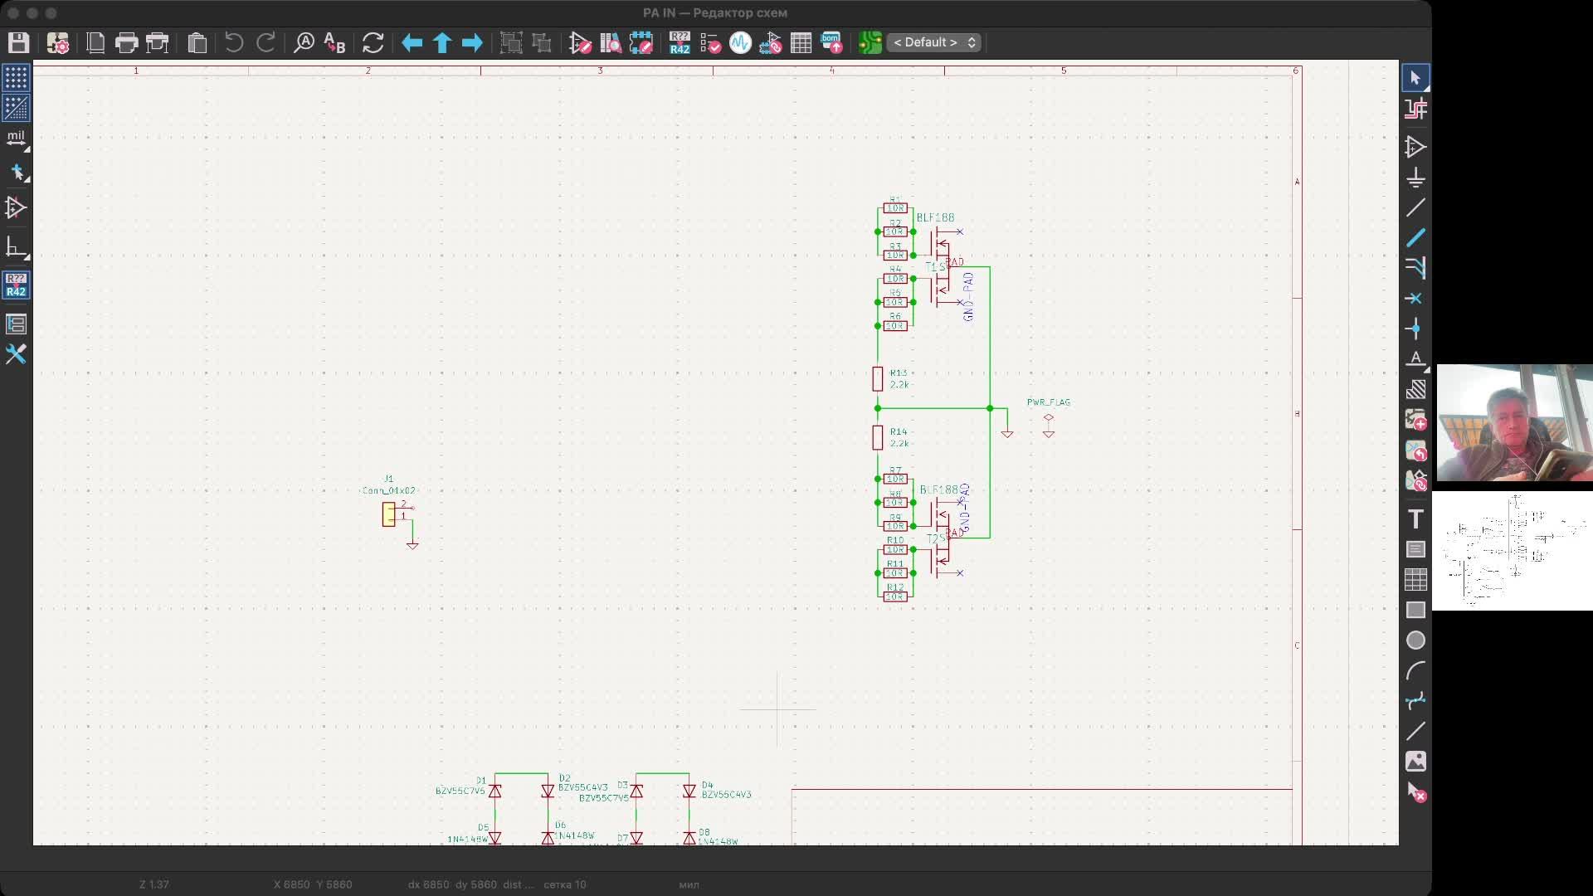Switch units by clicking the mil selector
This screenshot has height=896, width=1593.
[x=17, y=139]
